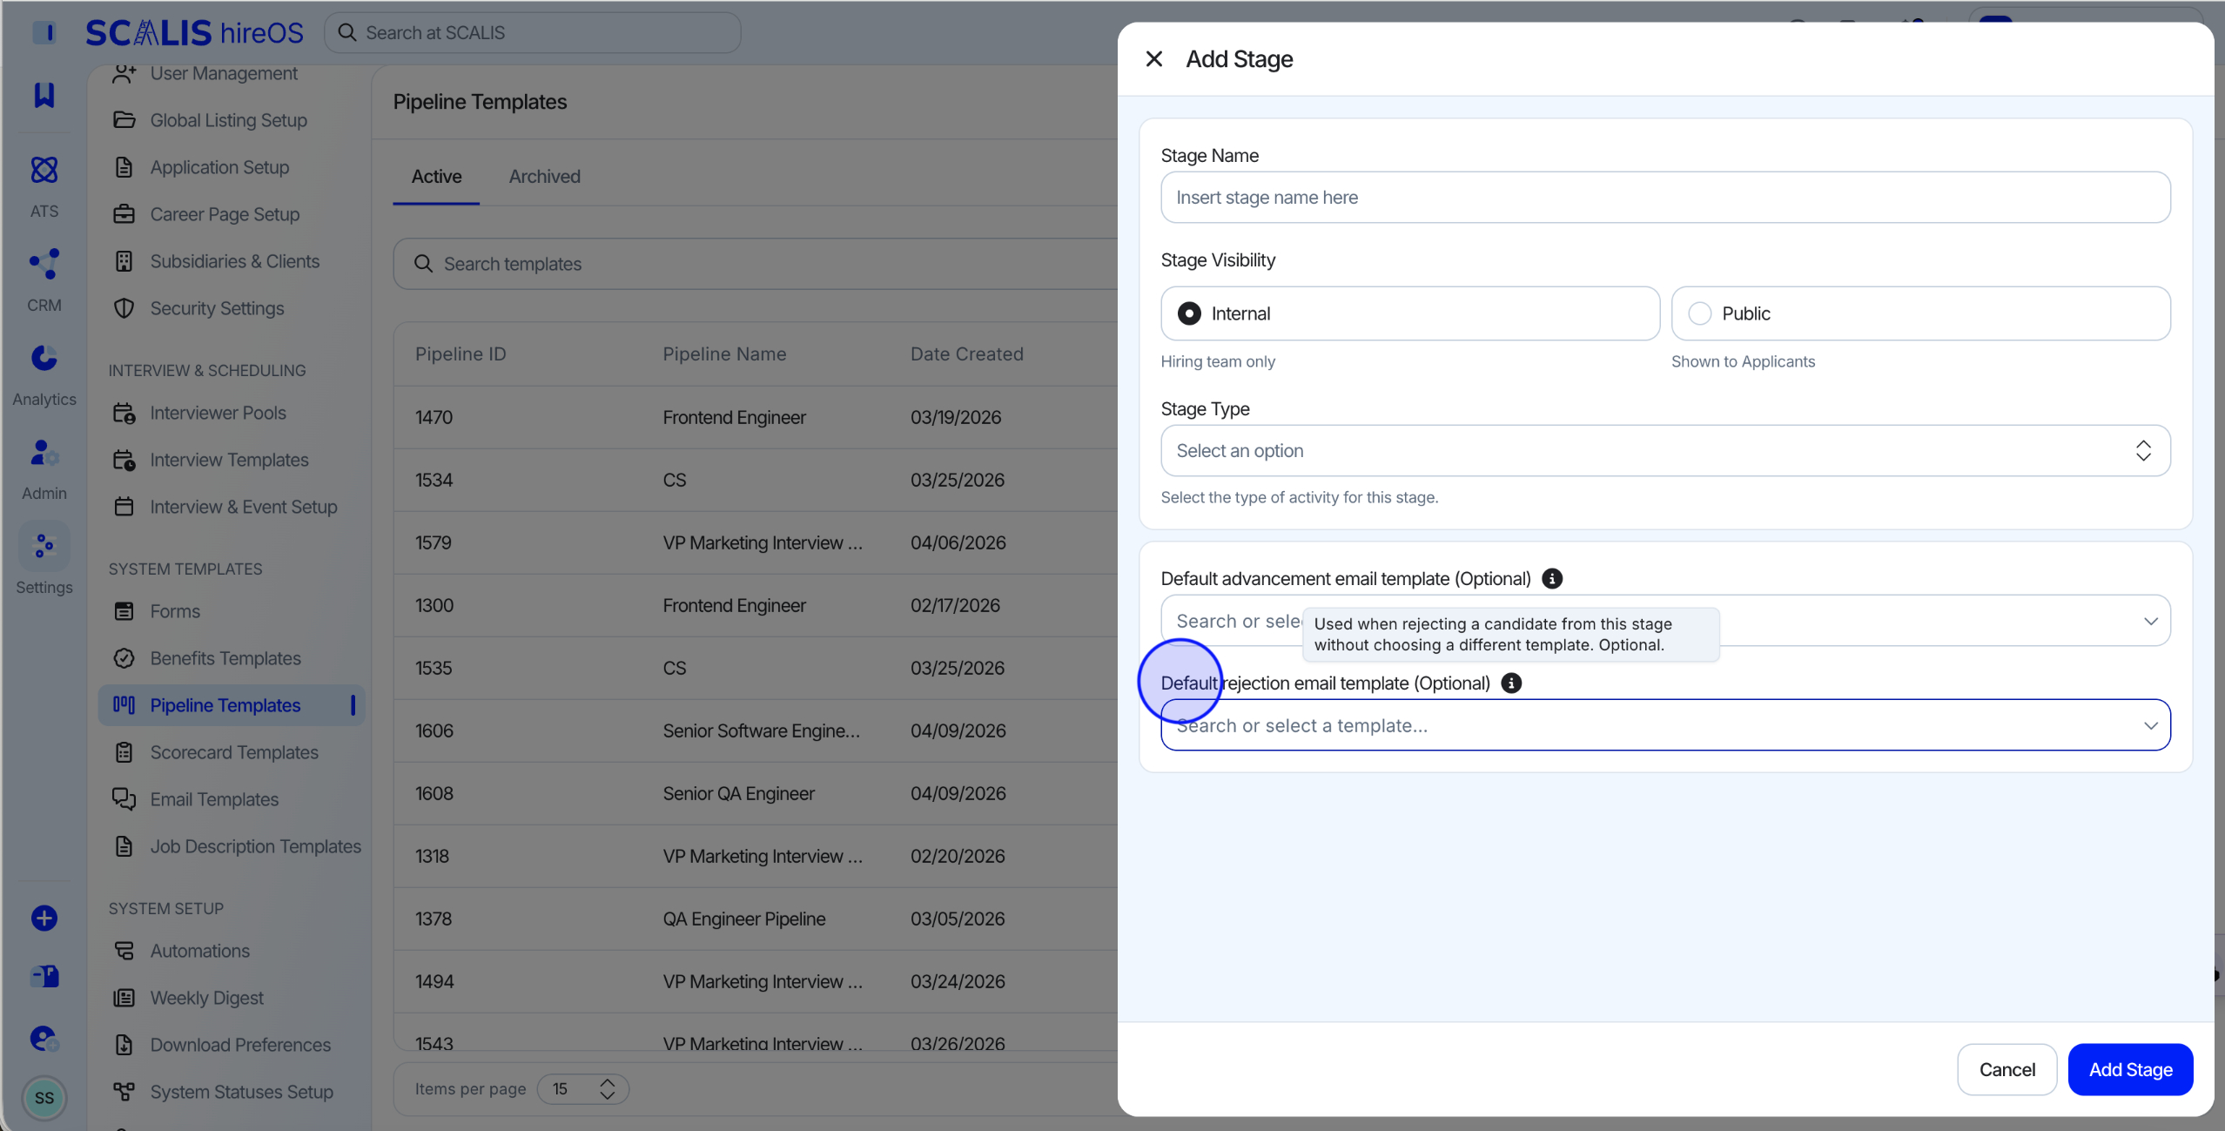
Task: Click the Add Stage button
Action: [2130, 1069]
